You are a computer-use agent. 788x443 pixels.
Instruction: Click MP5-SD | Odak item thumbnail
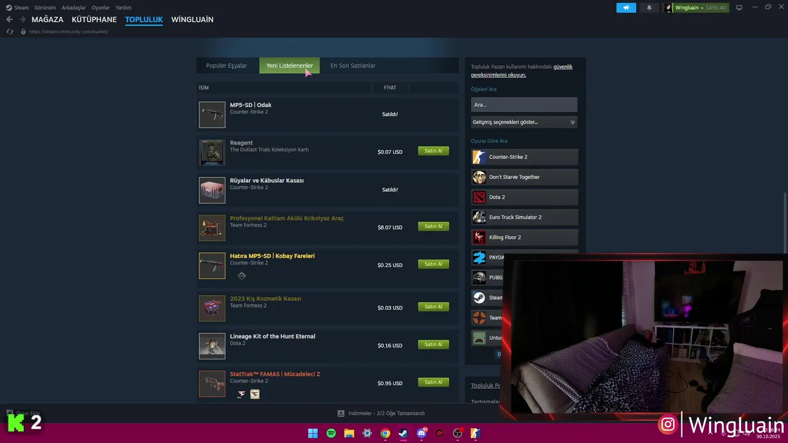[x=212, y=114]
